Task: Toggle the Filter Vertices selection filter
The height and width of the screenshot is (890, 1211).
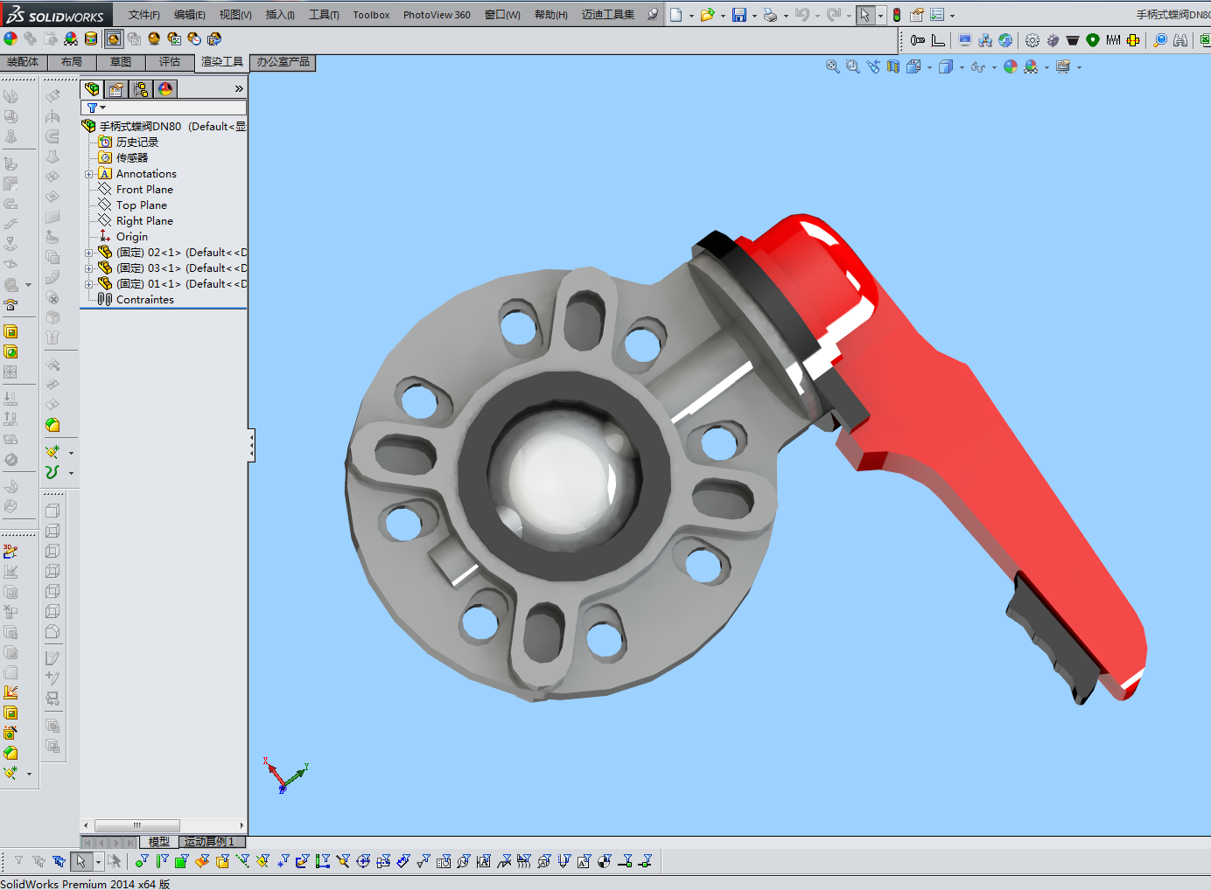Action: [142, 861]
